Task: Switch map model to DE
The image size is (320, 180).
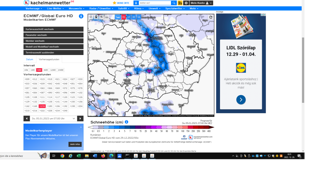Action: tap(134, 17)
